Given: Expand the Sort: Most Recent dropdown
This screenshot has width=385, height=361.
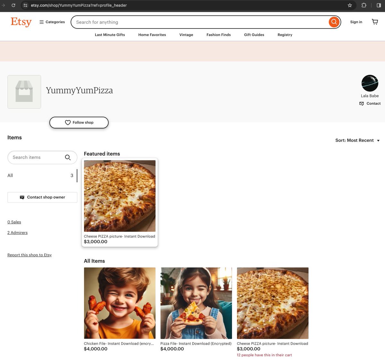Looking at the screenshot, I should 357,141.
